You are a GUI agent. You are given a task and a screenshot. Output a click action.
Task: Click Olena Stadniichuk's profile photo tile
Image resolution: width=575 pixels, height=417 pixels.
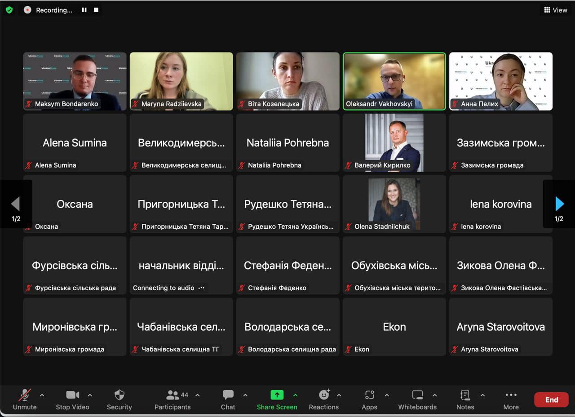point(394,204)
